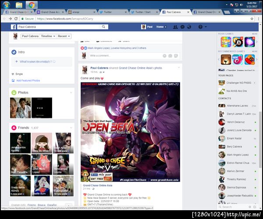This screenshot has width=263, height=219.
Task: Open Grand Chase Online Asia page link
Action: 98,185
